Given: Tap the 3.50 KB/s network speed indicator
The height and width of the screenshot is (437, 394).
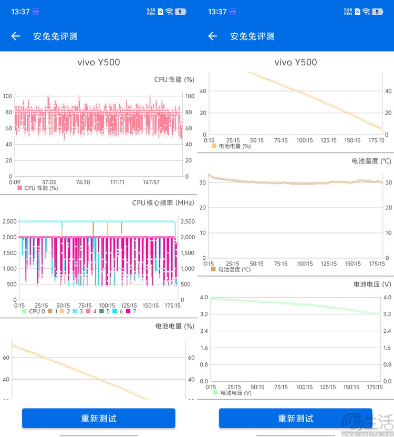Looking at the screenshot, I should click(151, 12).
